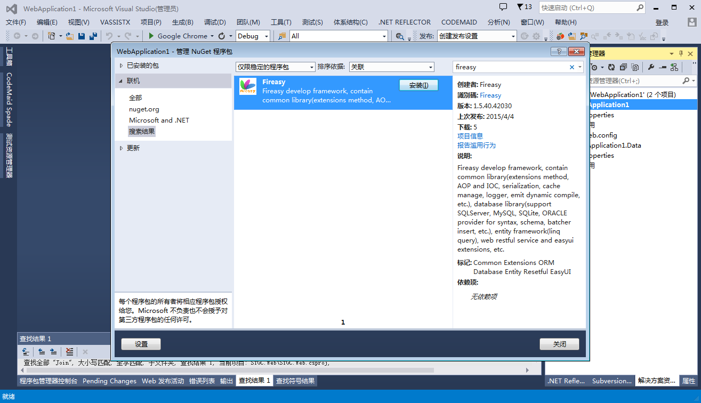Click the Clear All red icon in Find Results
The height and width of the screenshot is (403, 701).
[x=69, y=352]
